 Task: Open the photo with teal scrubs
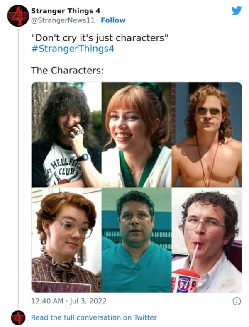(x=137, y=240)
